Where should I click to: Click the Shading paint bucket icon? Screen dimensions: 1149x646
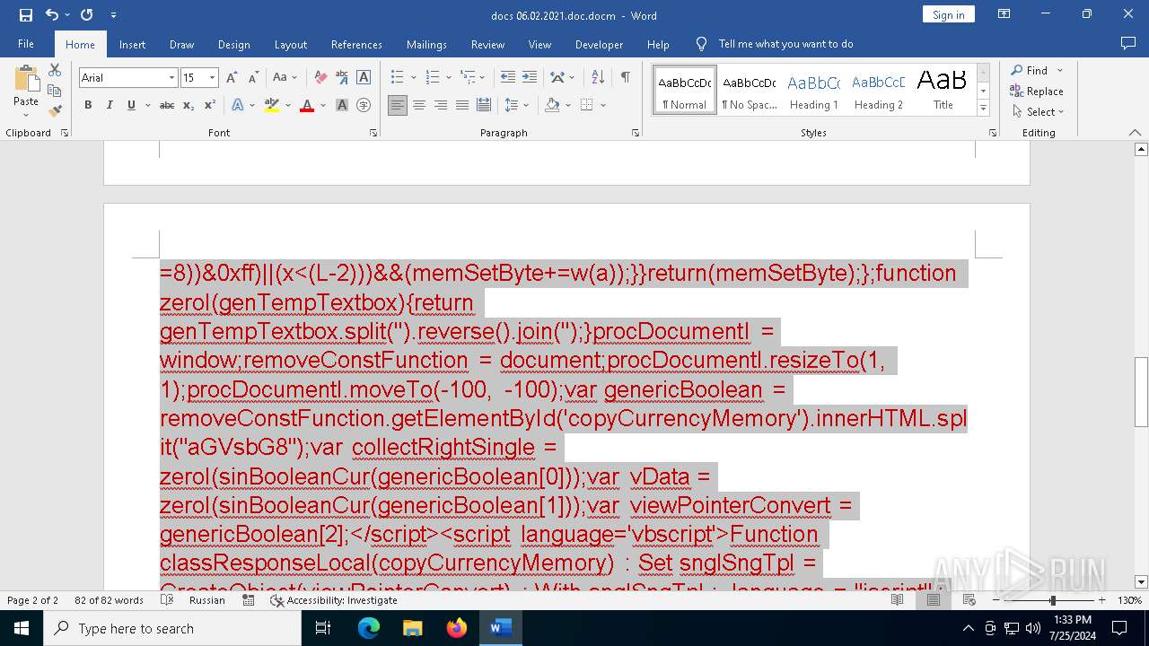coord(553,105)
